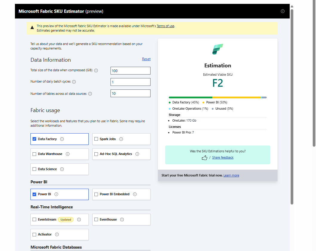
Task: Click the info icon next to Power BI Embedded
Action: (135, 194)
